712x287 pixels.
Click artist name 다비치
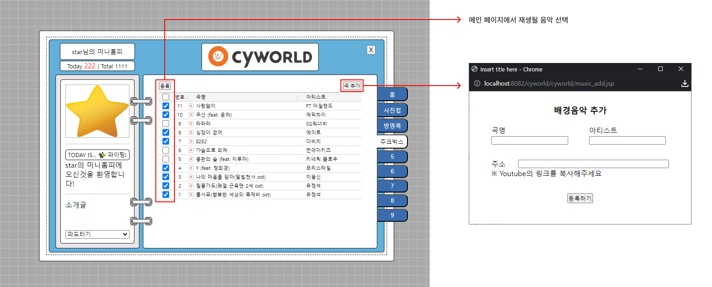313,141
